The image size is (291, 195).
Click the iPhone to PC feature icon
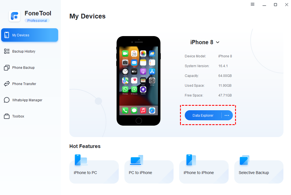click(81, 160)
